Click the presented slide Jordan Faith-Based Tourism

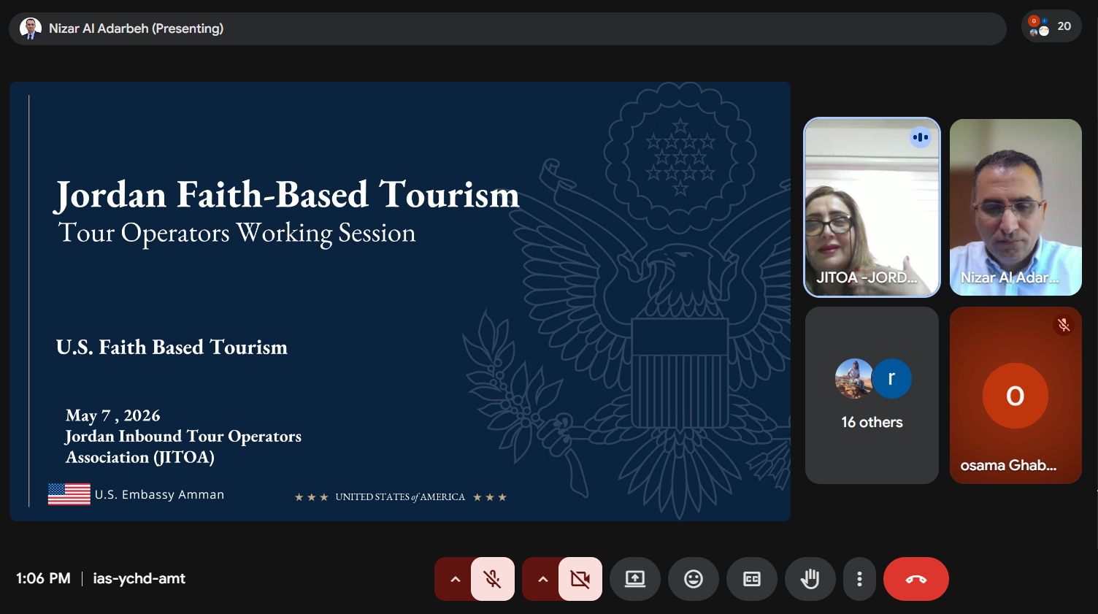pyautogui.click(x=400, y=301)
